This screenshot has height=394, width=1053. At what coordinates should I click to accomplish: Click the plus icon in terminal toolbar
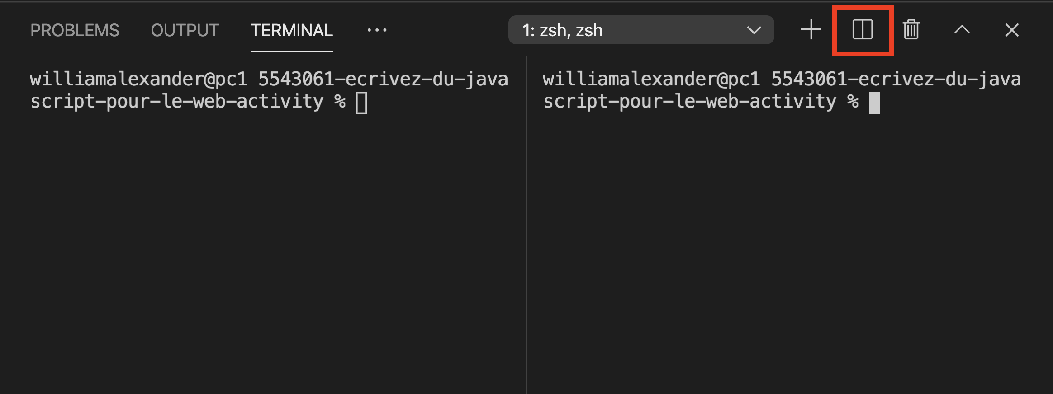click(811, 30)
